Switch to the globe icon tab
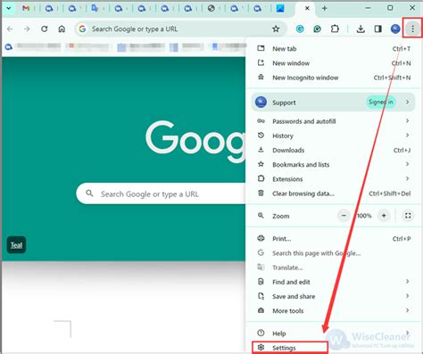Image resolution: width=423 pixels, height=354 pixels. [x=211, y=9]
